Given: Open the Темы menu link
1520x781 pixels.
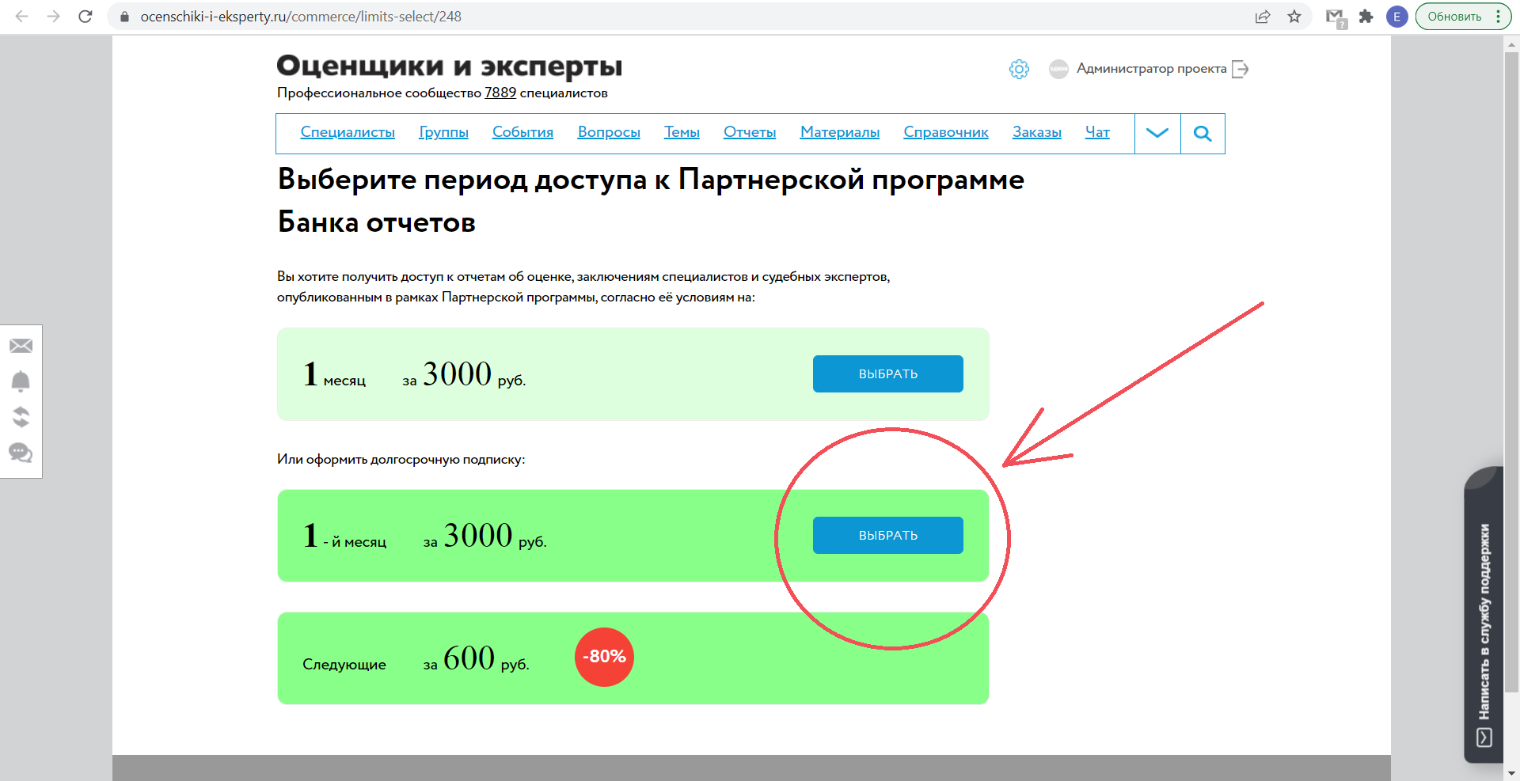Looking at the screenshot, I should [682, 132].
